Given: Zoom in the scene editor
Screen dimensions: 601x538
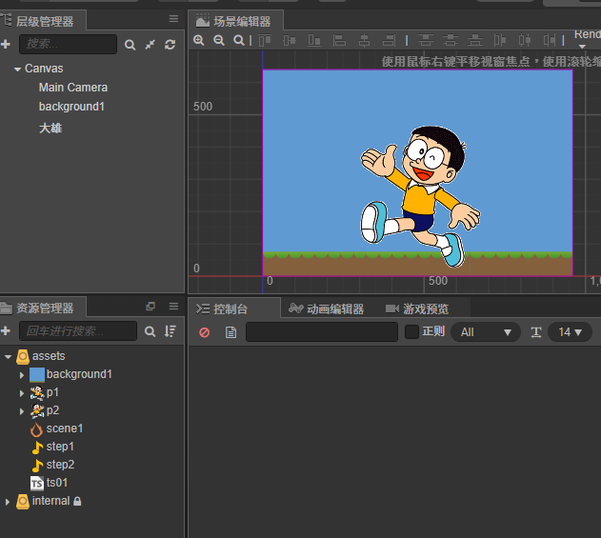Looking at the screenshot, I should coord(198,40).
